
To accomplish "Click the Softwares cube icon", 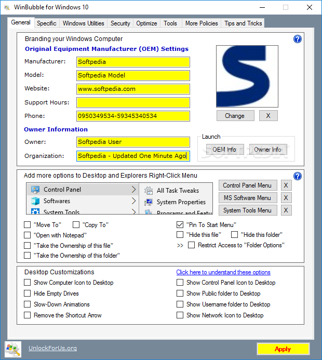I will tap(35, 201).
